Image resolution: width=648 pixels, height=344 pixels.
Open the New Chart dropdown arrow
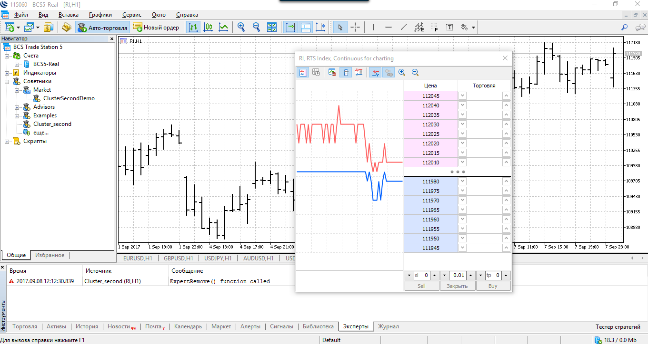[19, 27]
